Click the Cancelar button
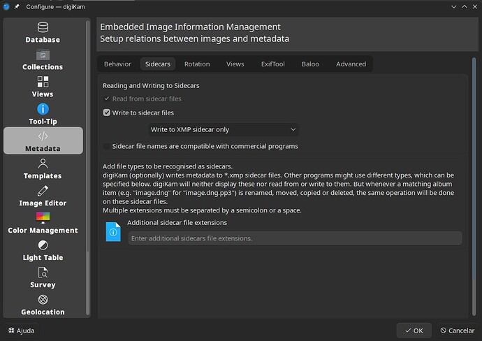The width and height of the screenshot is (482, 341). coord(458,331)
